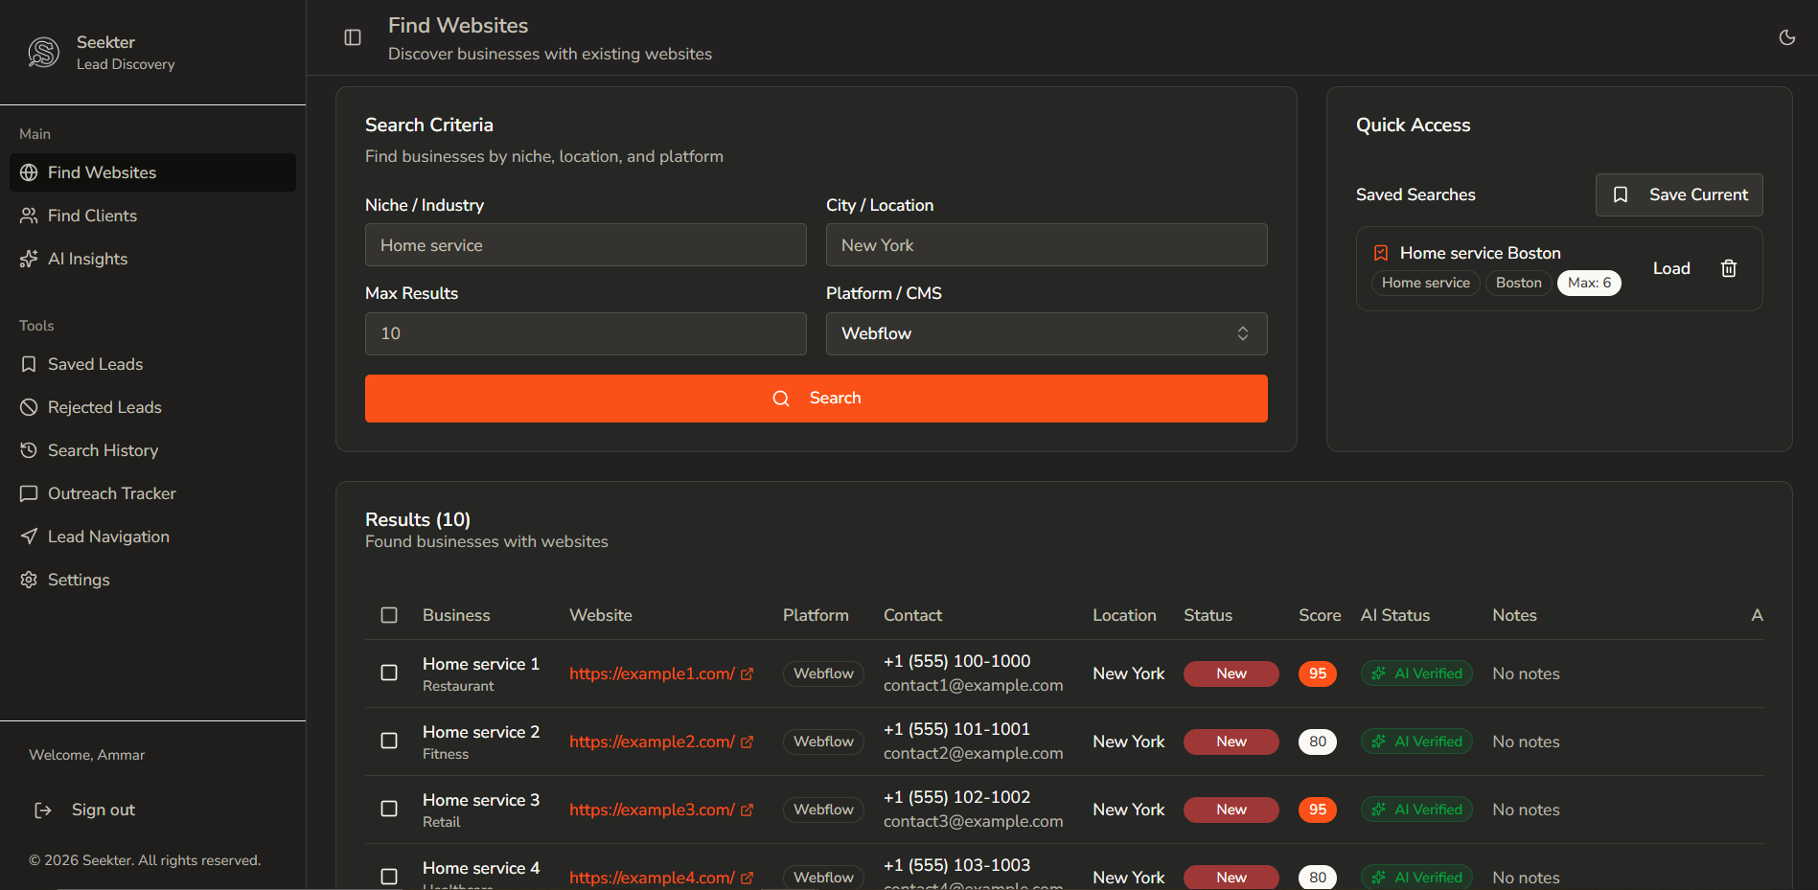Open the https://example1.com/ link
Screen dimensions: 1818x890
652,673
